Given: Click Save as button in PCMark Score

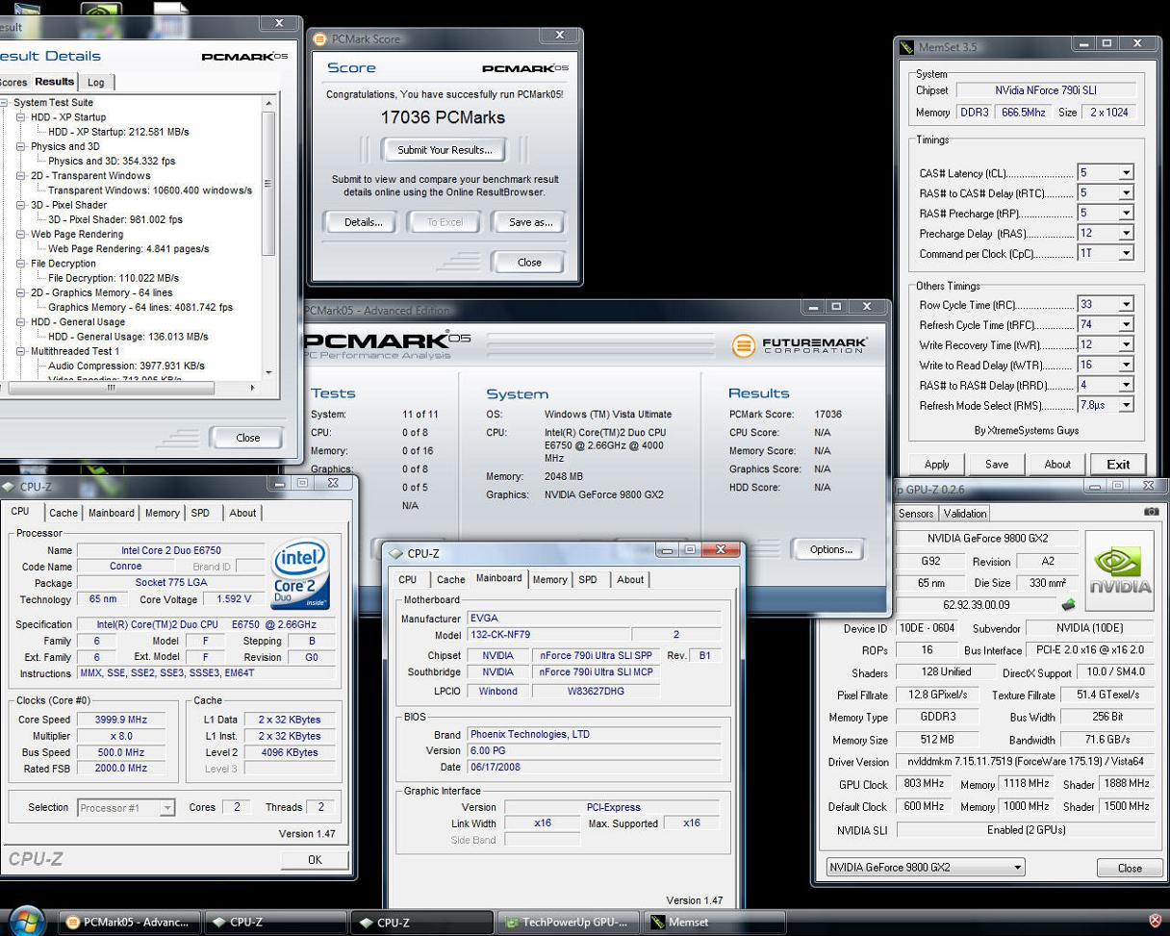Looking at the screenshot, I should 530,222.
